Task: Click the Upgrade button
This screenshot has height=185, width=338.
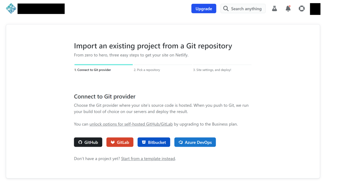Action: coord(204,8)
